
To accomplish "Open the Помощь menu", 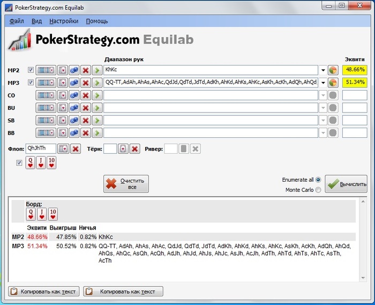I will click(x=97, y=21).
